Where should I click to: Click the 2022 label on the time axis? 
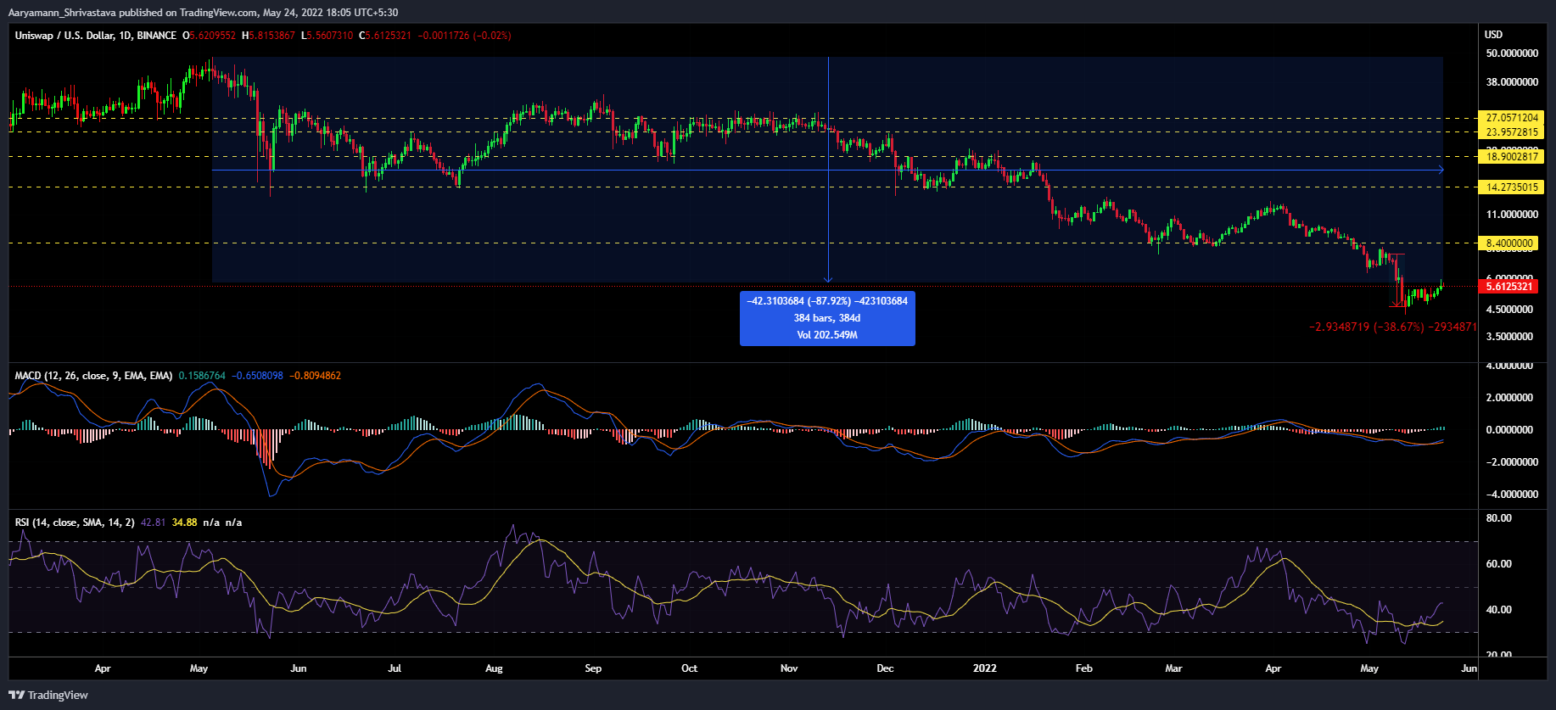click(985, 668)
